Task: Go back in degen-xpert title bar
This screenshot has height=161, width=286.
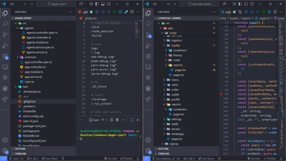Action: (26, 4)
